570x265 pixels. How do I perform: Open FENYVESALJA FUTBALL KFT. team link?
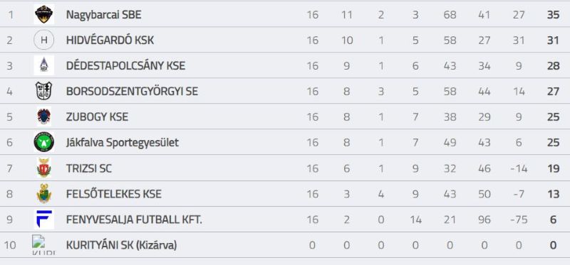pos(134,220)
